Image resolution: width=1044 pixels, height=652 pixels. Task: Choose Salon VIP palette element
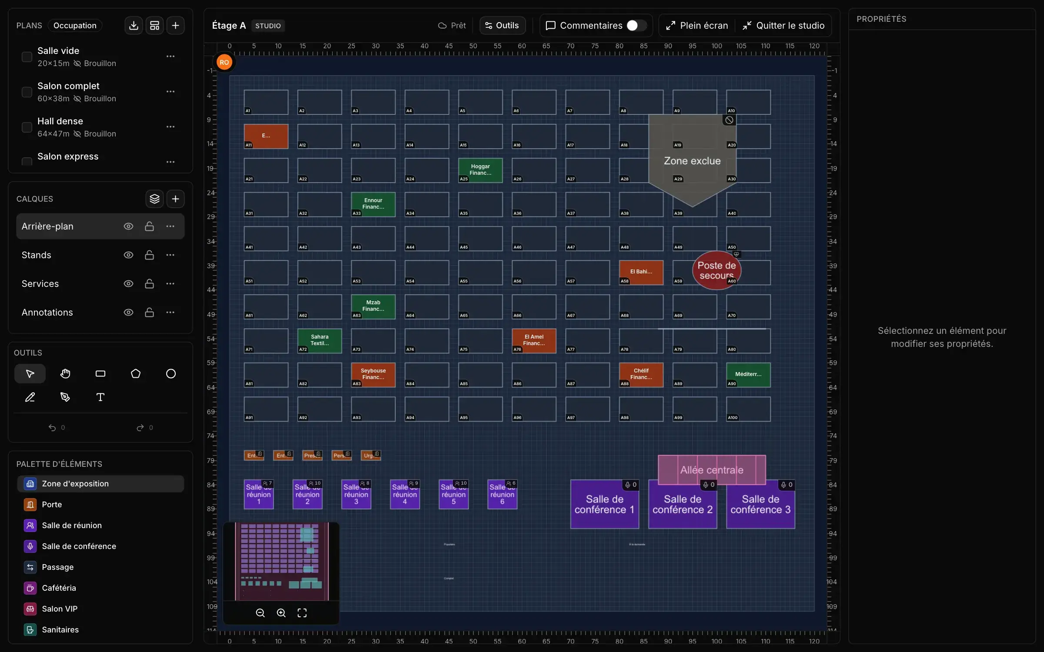click(x=100, y=609)
